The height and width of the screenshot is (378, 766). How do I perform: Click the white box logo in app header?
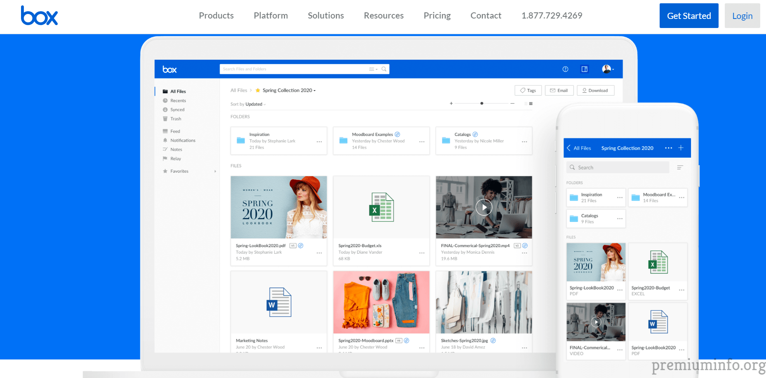[169, 70]
